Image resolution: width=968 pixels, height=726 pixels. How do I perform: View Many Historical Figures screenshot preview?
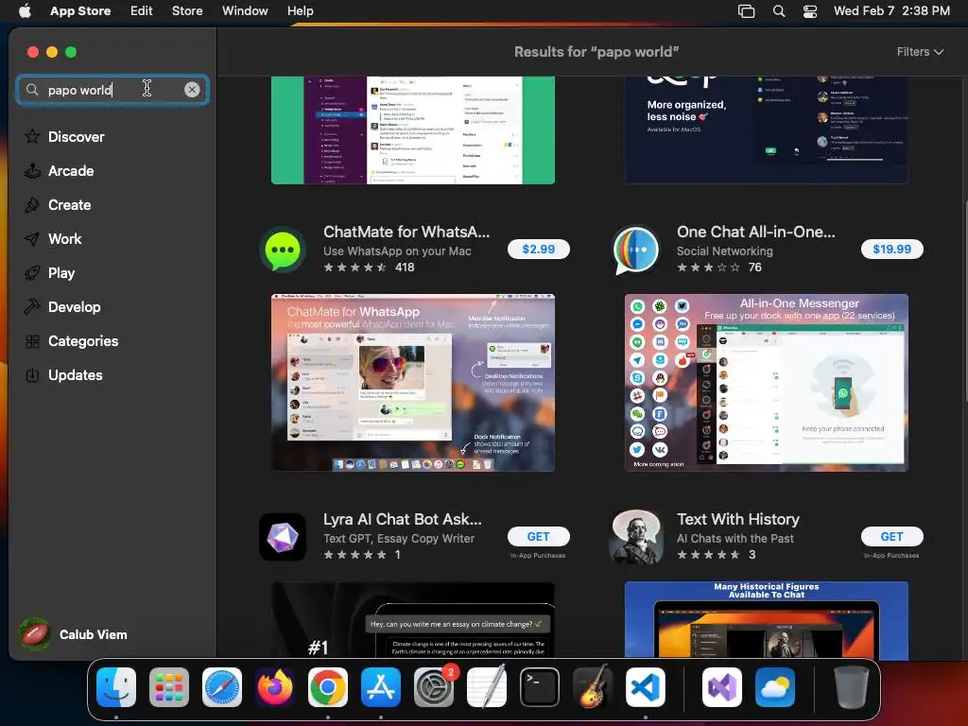(766, 620)
